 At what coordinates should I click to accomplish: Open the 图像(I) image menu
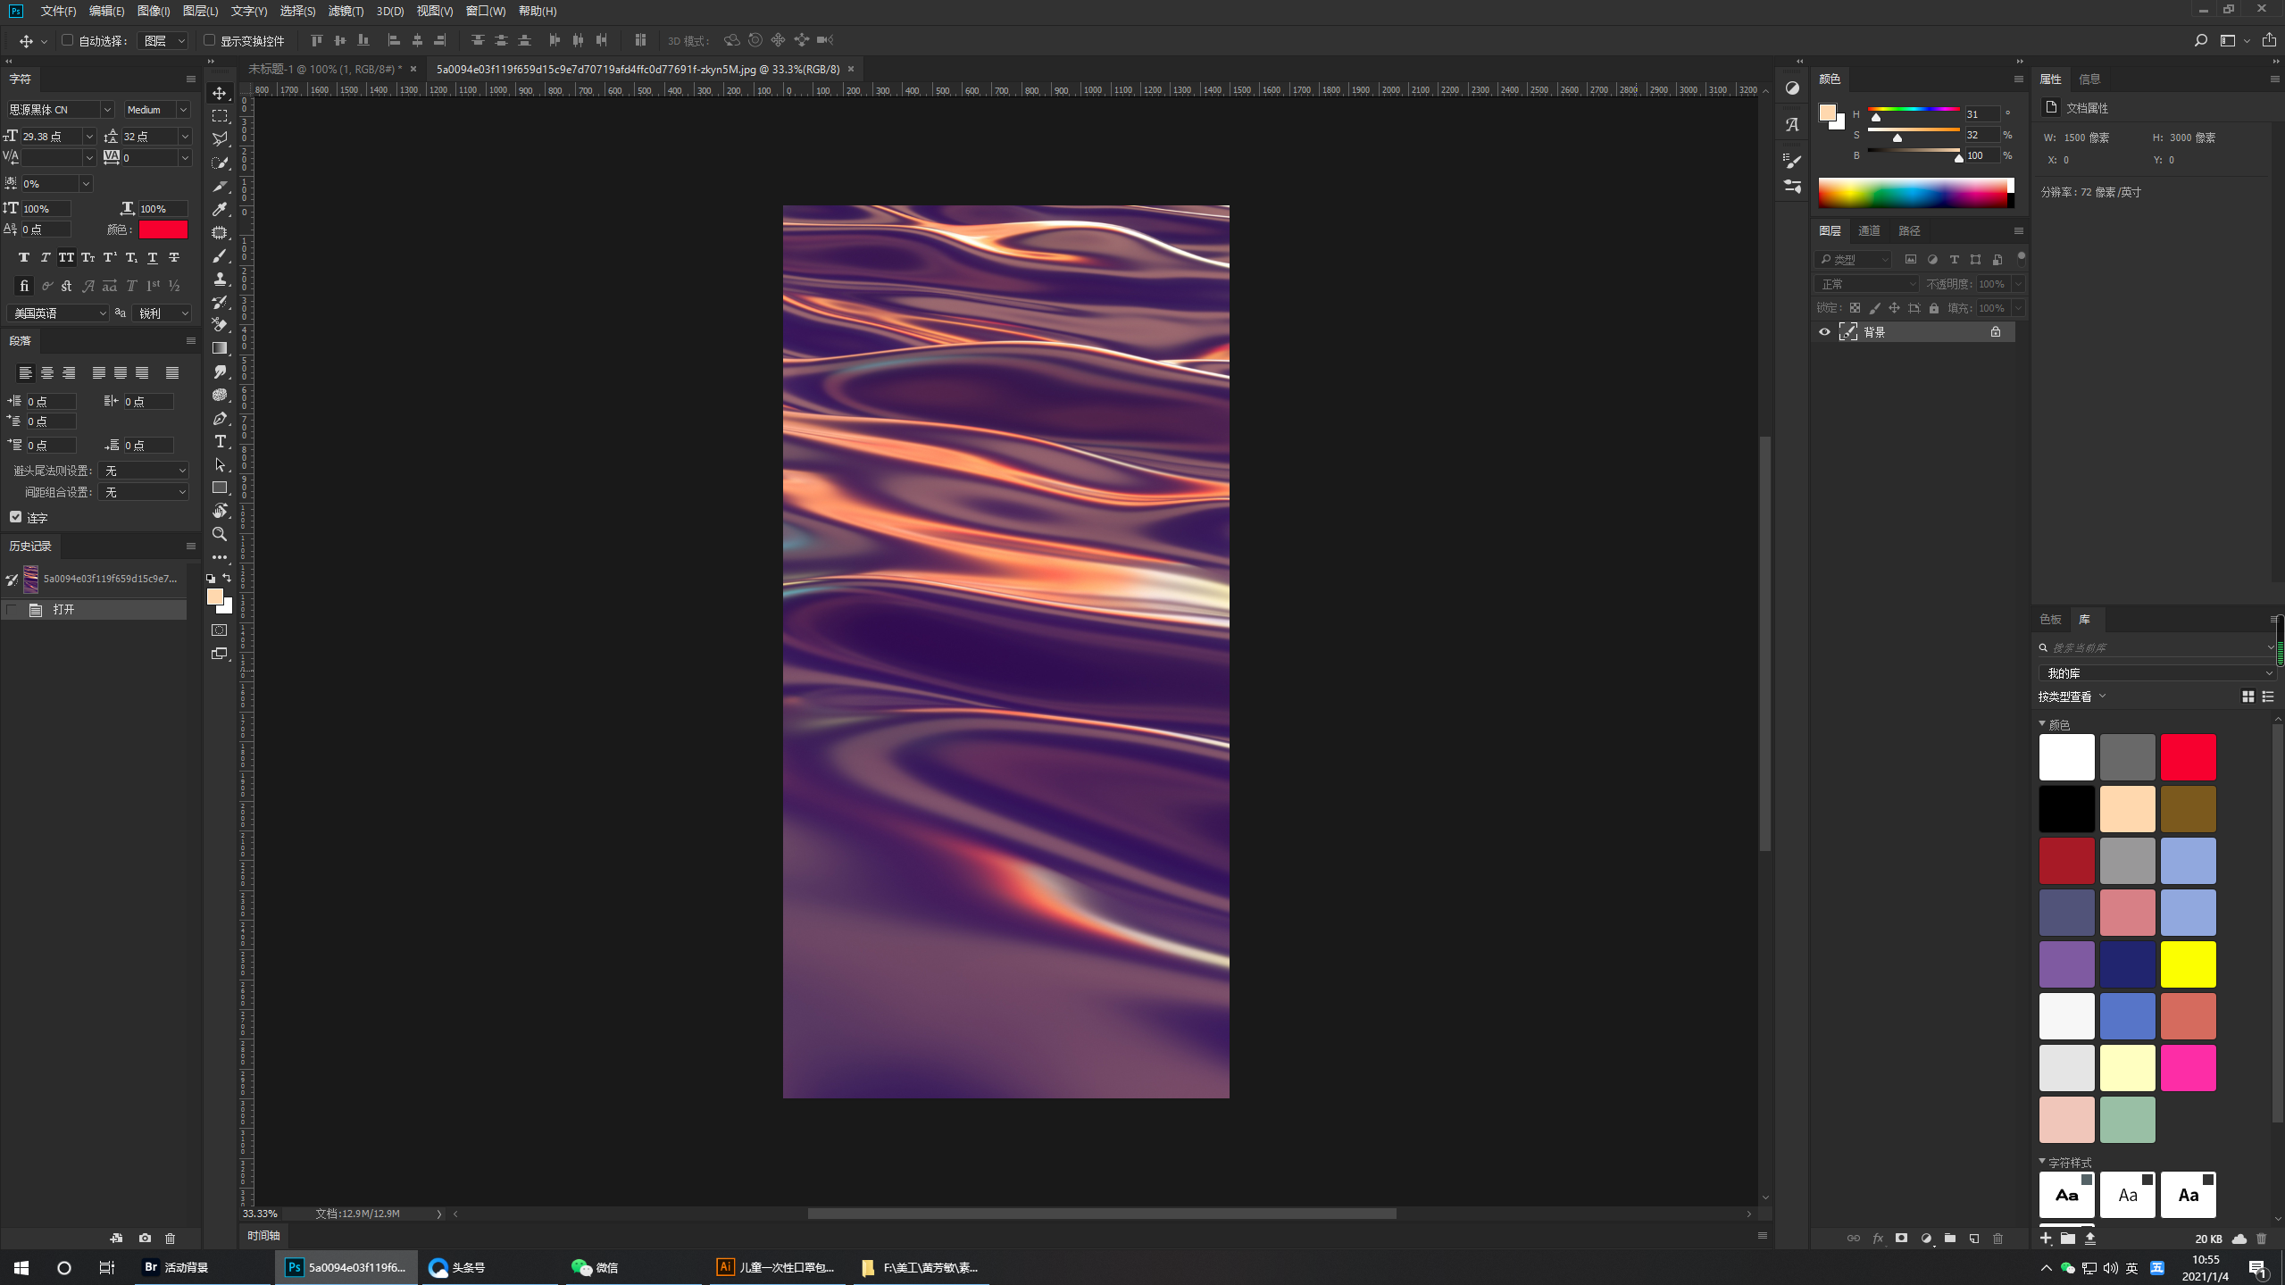(154, 11)
